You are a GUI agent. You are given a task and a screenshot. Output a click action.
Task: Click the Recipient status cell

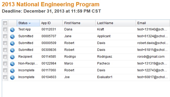[x=25, y=57]
